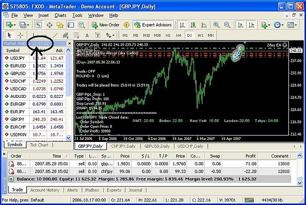Select the W1 timeframe

[200, 36]
